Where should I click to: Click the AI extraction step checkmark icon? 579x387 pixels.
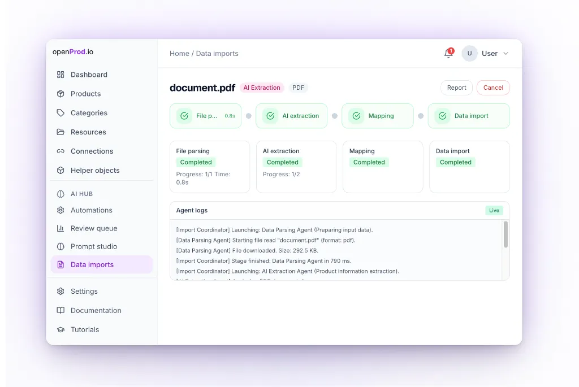coord(270,116)
